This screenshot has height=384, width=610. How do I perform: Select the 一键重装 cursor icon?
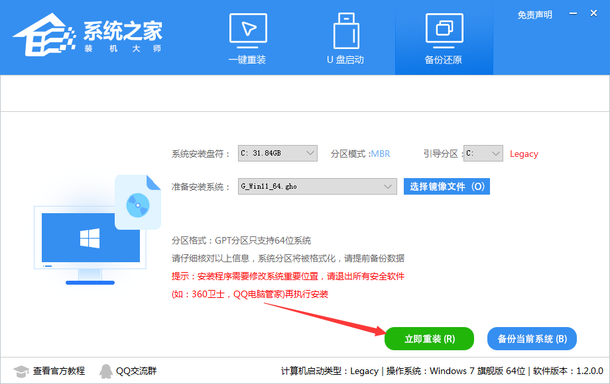(x=247, y=29)
